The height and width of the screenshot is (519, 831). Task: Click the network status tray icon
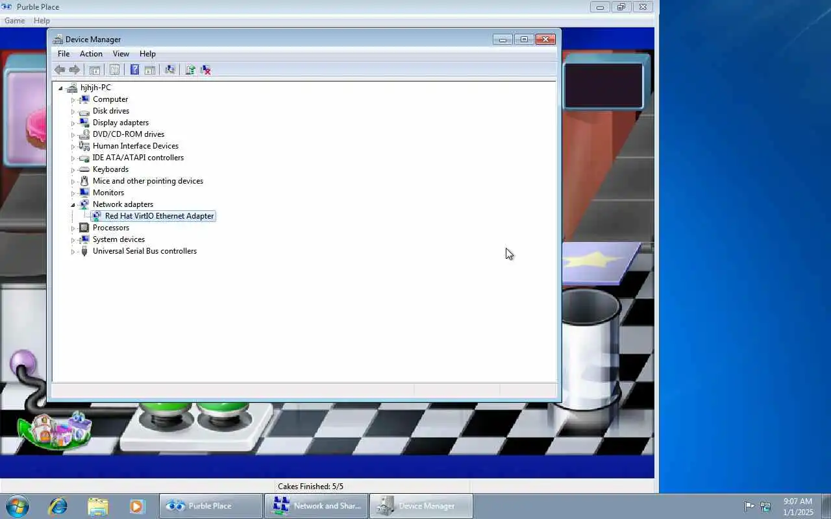coord(765,506)
